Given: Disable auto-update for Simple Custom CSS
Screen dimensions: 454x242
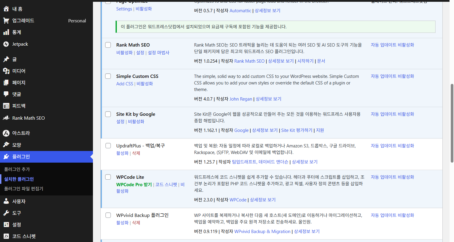Looking at the screenshot, I should pyautogui.click(x=392, y=76).
